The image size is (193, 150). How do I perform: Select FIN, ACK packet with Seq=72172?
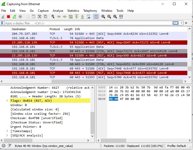tap(94, 51)
